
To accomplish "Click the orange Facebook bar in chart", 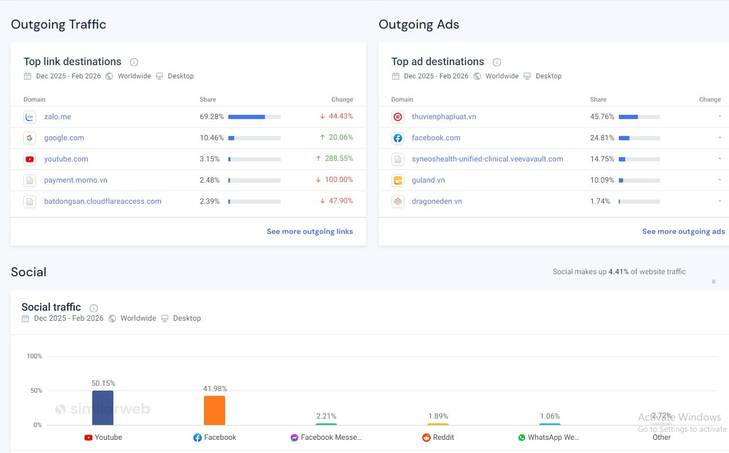I will (x=215, y=411).
